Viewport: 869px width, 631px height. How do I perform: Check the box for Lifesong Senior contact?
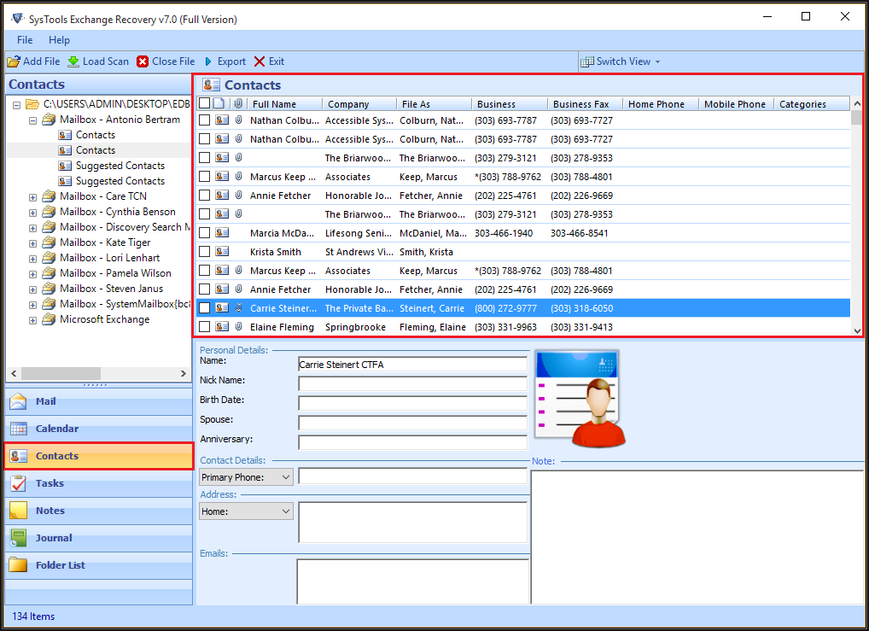205,233
